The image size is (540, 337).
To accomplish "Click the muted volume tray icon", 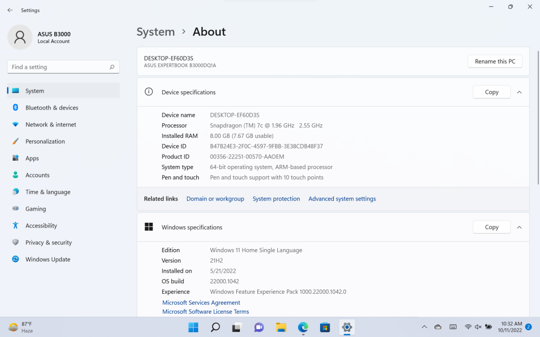I will [478, 327].
